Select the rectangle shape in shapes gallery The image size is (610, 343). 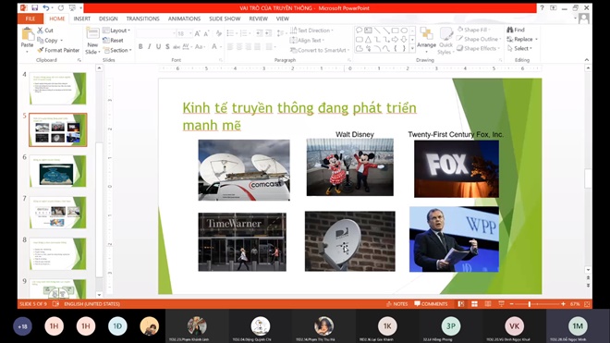tap(396, 31)
